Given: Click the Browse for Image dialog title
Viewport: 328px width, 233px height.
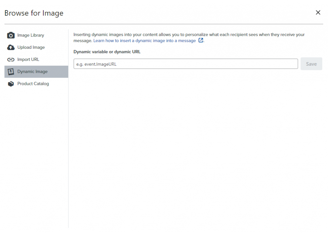Looking at the screenshot, I should [x=34, y=13].
